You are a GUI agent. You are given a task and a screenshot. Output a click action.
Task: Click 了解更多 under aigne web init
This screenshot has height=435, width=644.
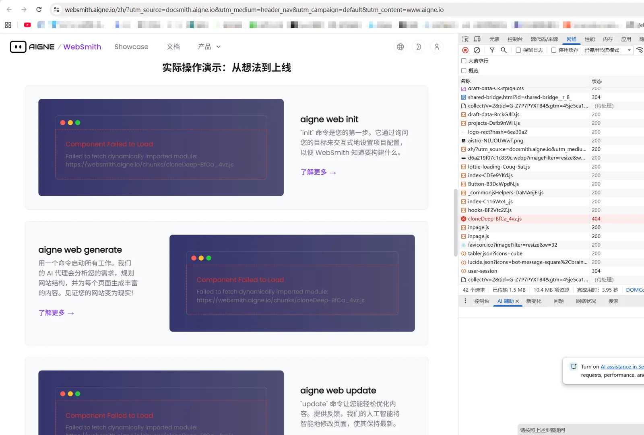click(x=318, y=172)
